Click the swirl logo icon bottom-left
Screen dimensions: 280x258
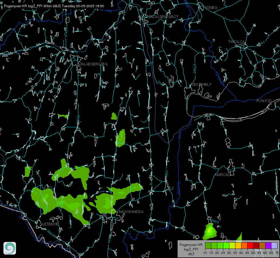[x=10, y=248]
